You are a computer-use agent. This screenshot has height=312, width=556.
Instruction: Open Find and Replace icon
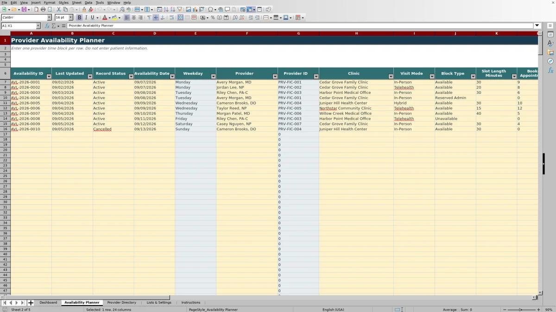[122, 9]
